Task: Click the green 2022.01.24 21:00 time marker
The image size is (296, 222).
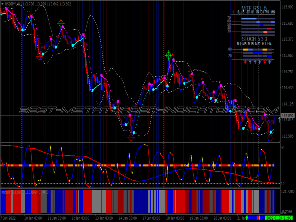Action: click(x=279, y=218)
